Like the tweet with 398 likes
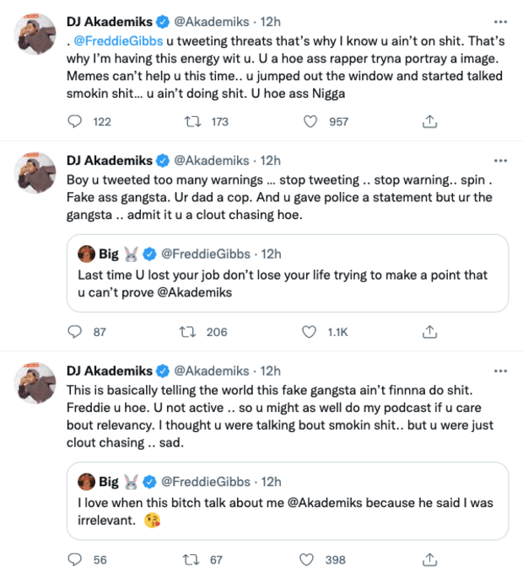The width and height of the screenshot is (523, 577). [x=310, y=559]
